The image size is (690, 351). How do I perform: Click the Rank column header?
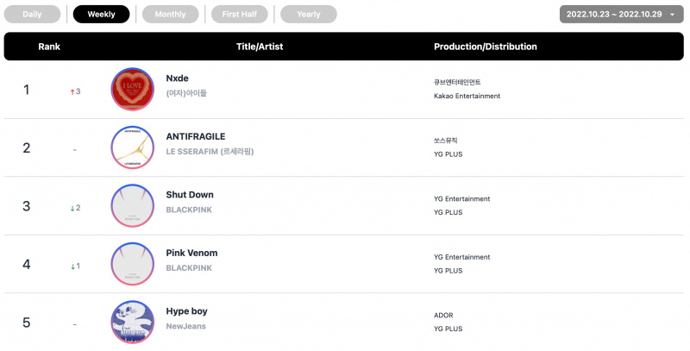tap(49, 47)
